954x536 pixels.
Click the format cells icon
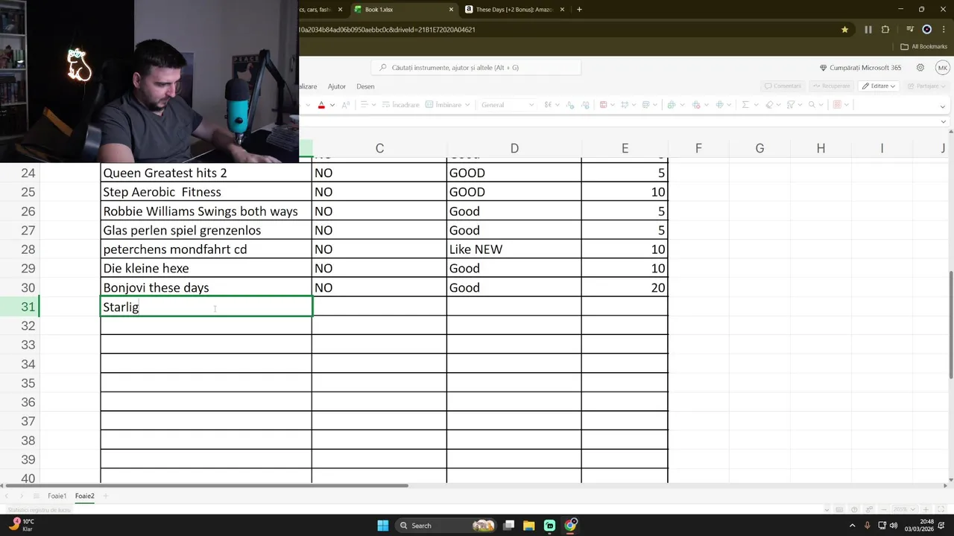click(719, 105)
